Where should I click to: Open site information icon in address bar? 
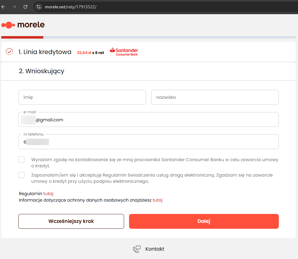(x=39, y=7)
